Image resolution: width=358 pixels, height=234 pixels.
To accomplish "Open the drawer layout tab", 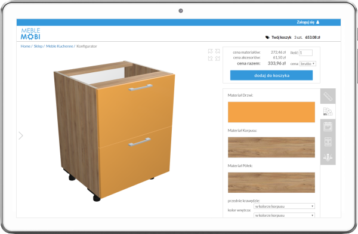I will [x=328, y=142].
